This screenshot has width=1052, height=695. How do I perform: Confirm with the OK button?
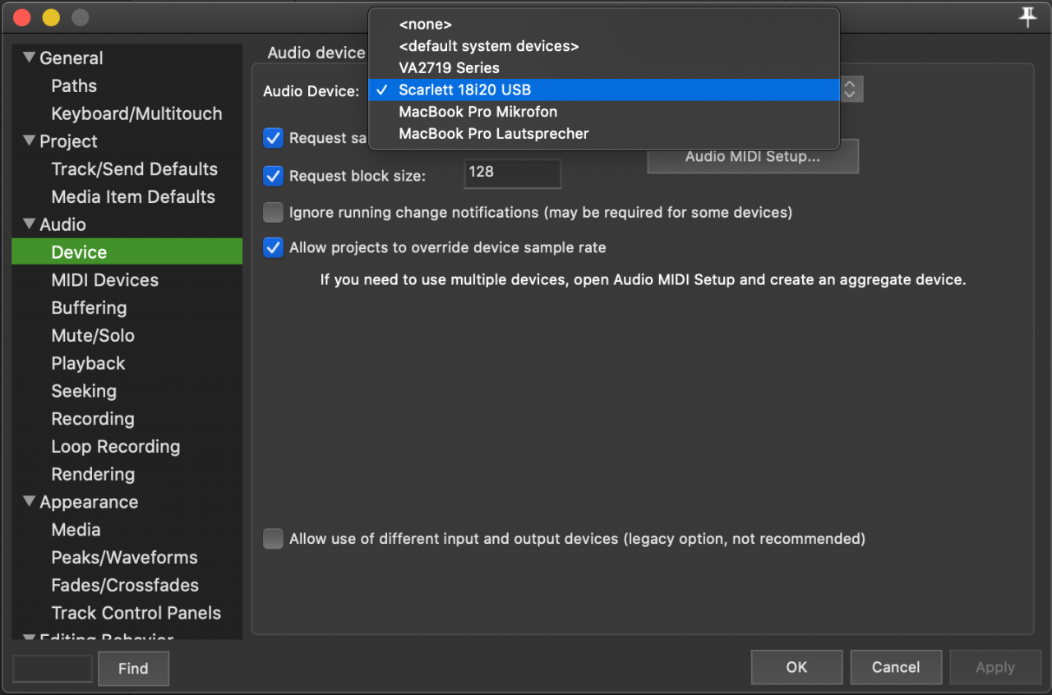coord(796,667)
